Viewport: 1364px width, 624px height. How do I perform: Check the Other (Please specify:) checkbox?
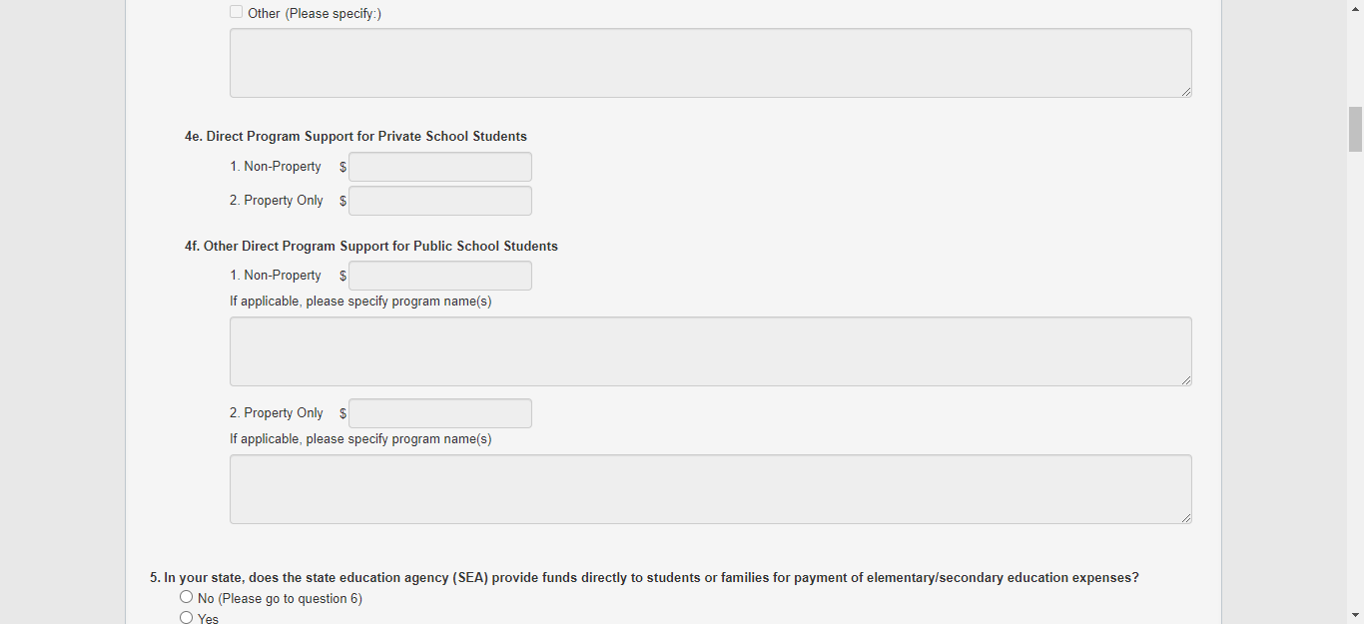(237, 12)
